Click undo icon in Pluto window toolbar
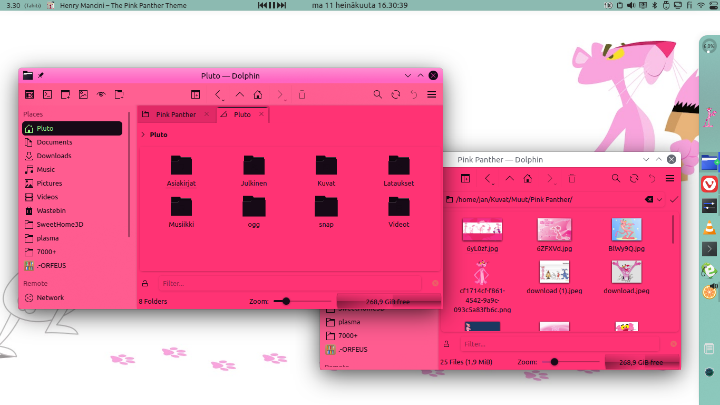This screenshot has width=720, height=405. pos(414,94)
